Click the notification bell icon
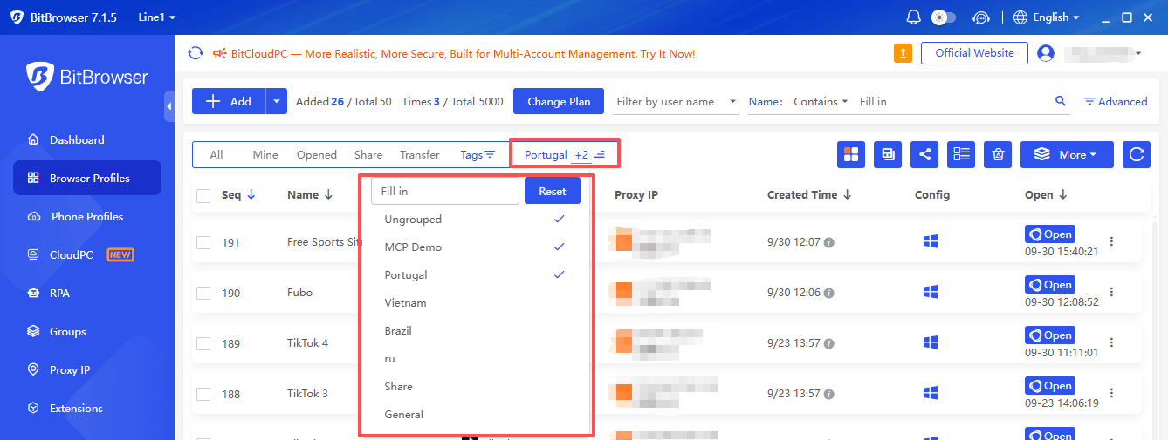This screenshot has height=440, width=1168. [x=914, y=17]
